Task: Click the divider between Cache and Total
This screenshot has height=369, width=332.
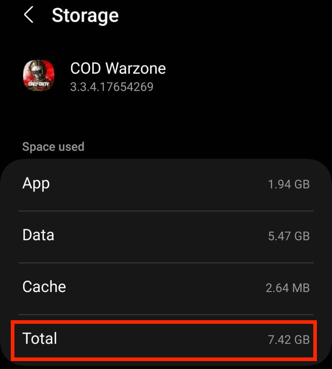Action: [x=166, y=314]
